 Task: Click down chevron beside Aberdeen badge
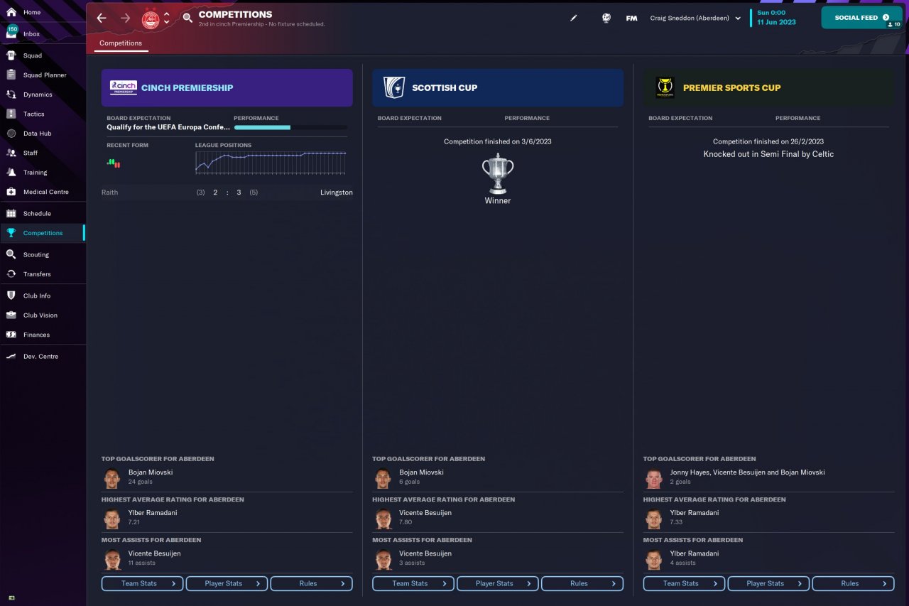[x=167, y=23]
